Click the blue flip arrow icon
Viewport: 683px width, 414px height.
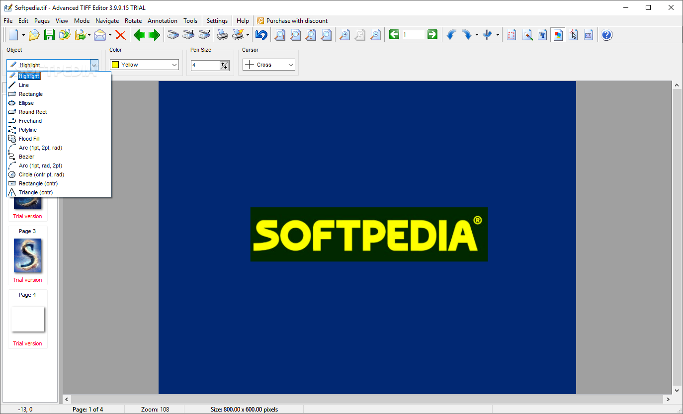488,35
